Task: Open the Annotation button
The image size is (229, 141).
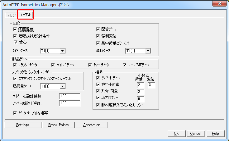Action: point(92,125)
